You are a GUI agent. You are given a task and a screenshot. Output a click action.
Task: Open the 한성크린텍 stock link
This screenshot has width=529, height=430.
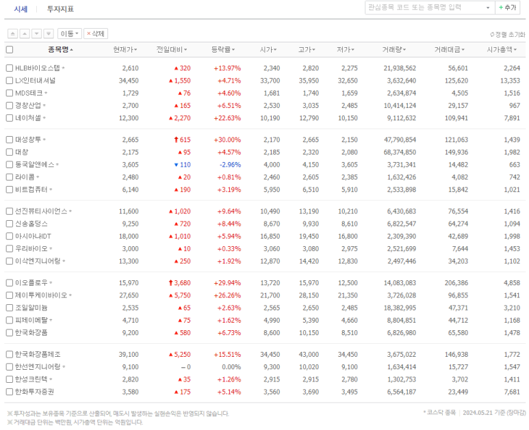click(31, 379)
